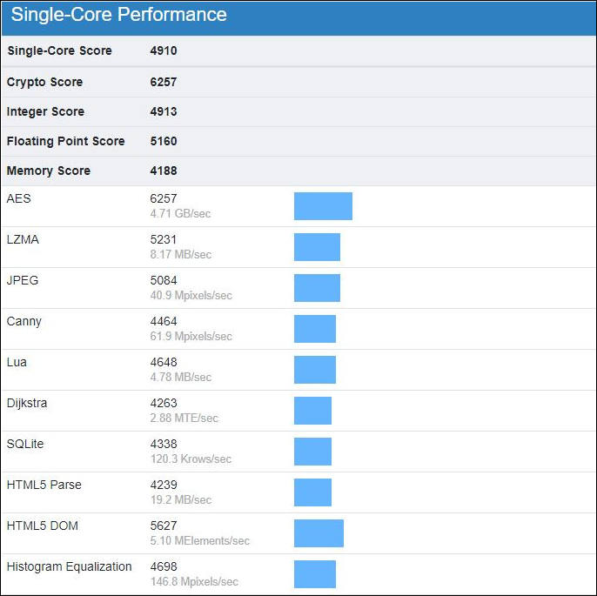The width and height of the screenshot is (597, 596).
Task: Click the Lua score bar
Action: [x=315, y=370]
